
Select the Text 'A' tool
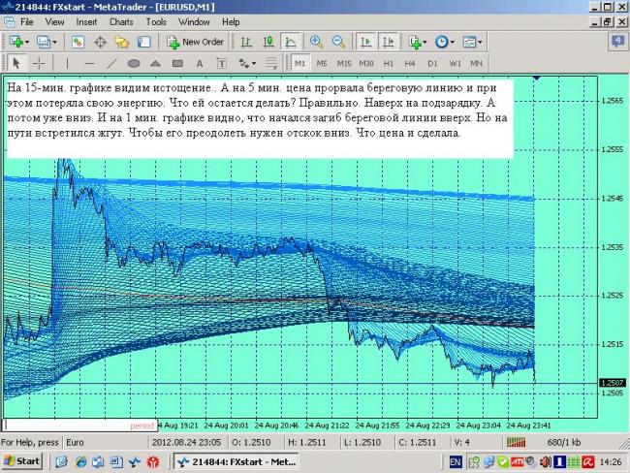200,64
